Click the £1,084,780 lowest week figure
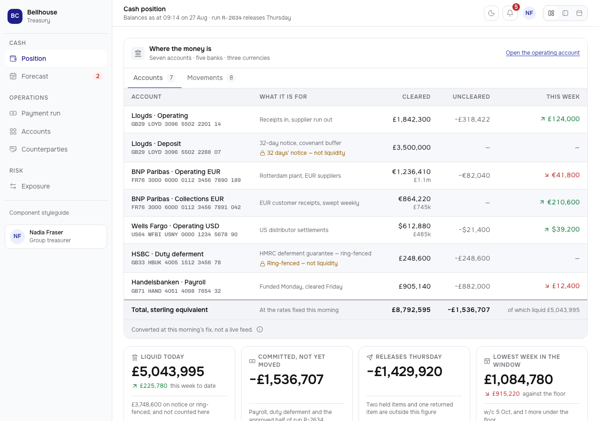 (519, 379)
